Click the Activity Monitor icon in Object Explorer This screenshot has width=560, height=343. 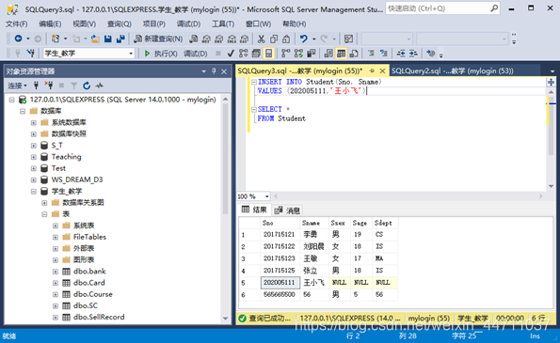pyautogui.click(x=99, y=86)
